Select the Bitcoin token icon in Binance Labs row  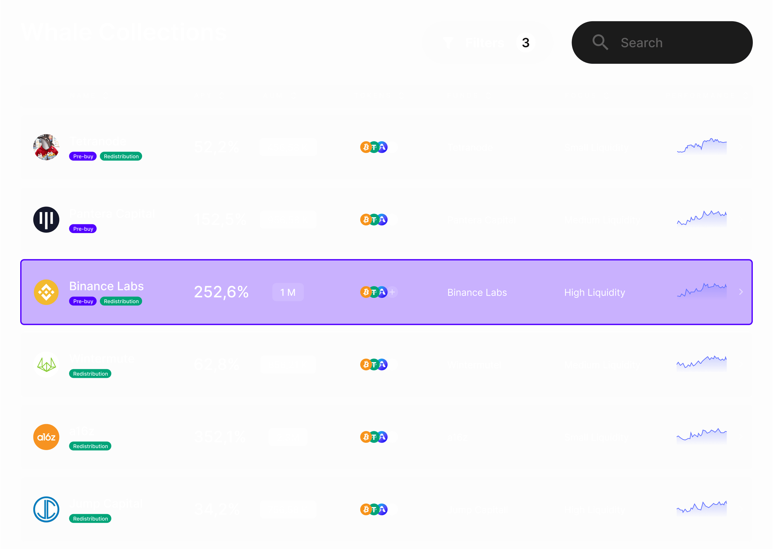tap(366, 292)
